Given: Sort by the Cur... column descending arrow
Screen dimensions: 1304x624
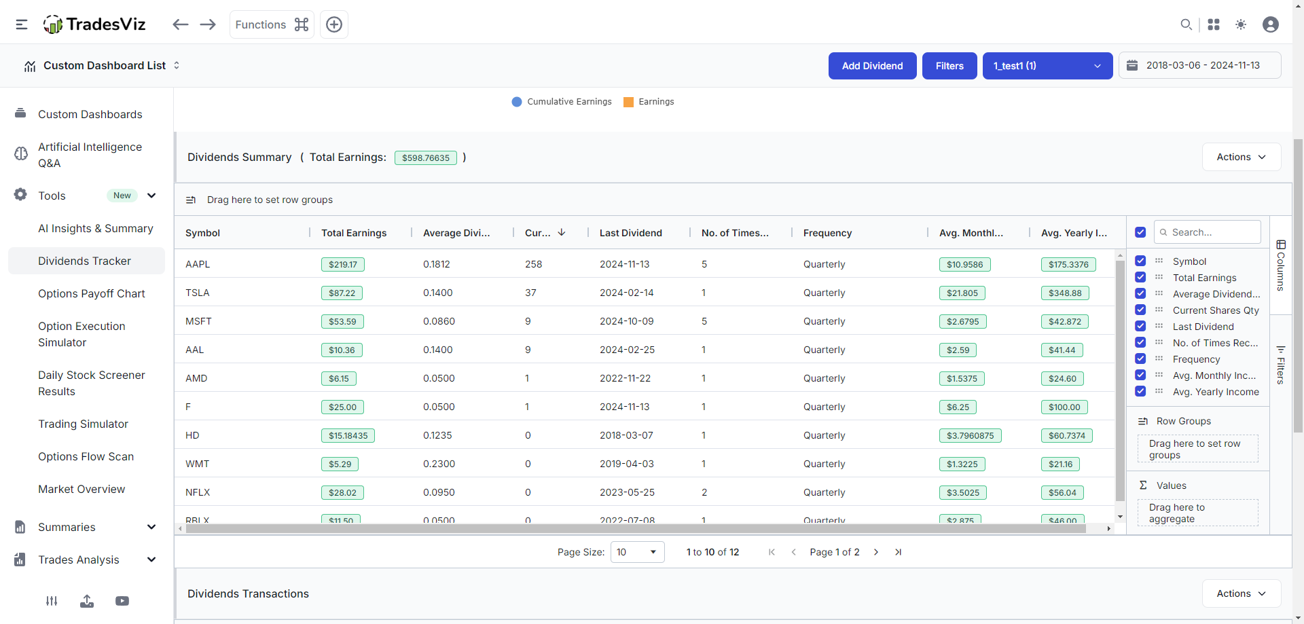Looking at the screenshot, I should (x=562, y=232).
